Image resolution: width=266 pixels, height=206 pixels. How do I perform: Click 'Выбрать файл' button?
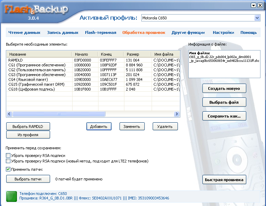[224, 102]
